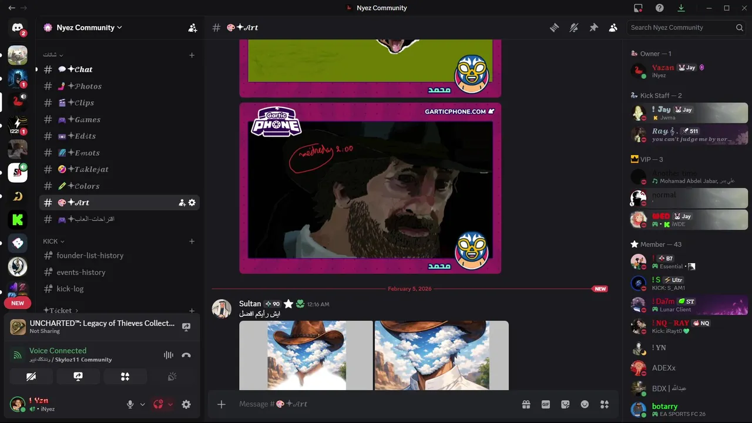Open Art channel settings gear

point(192,203)
